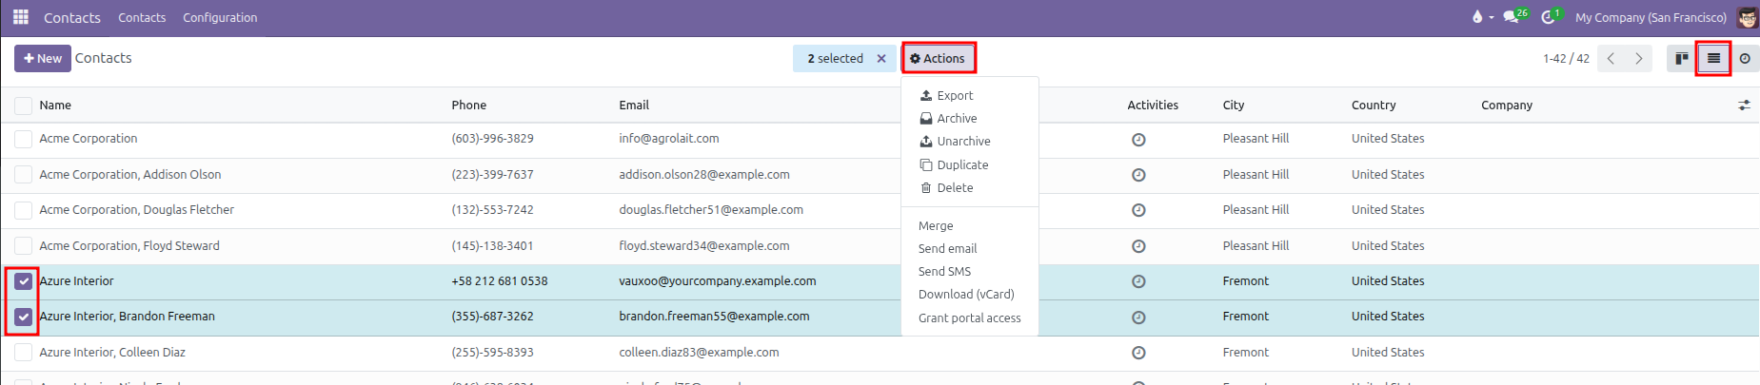Choose Grant portal access option

point(969,318)
